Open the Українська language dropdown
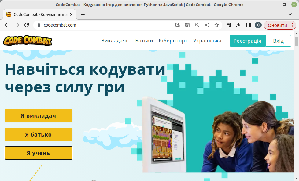This screenshot has height=181, width=299. tap(209, 41)
